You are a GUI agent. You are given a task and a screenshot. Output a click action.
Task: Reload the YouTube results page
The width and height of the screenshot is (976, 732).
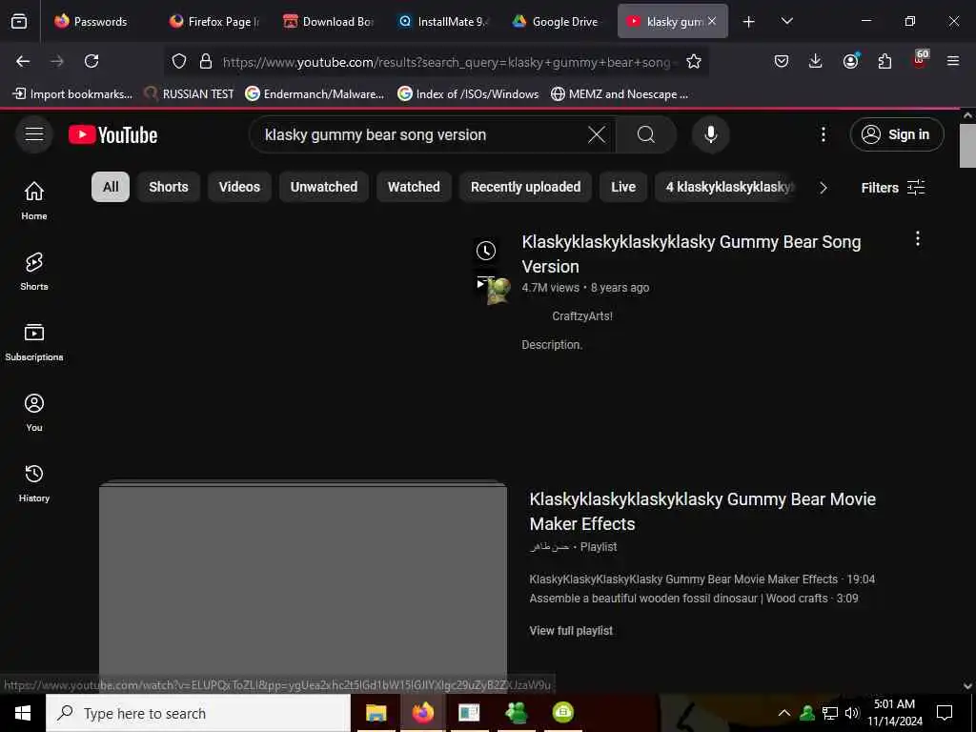91,61
